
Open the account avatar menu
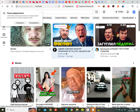134,12
